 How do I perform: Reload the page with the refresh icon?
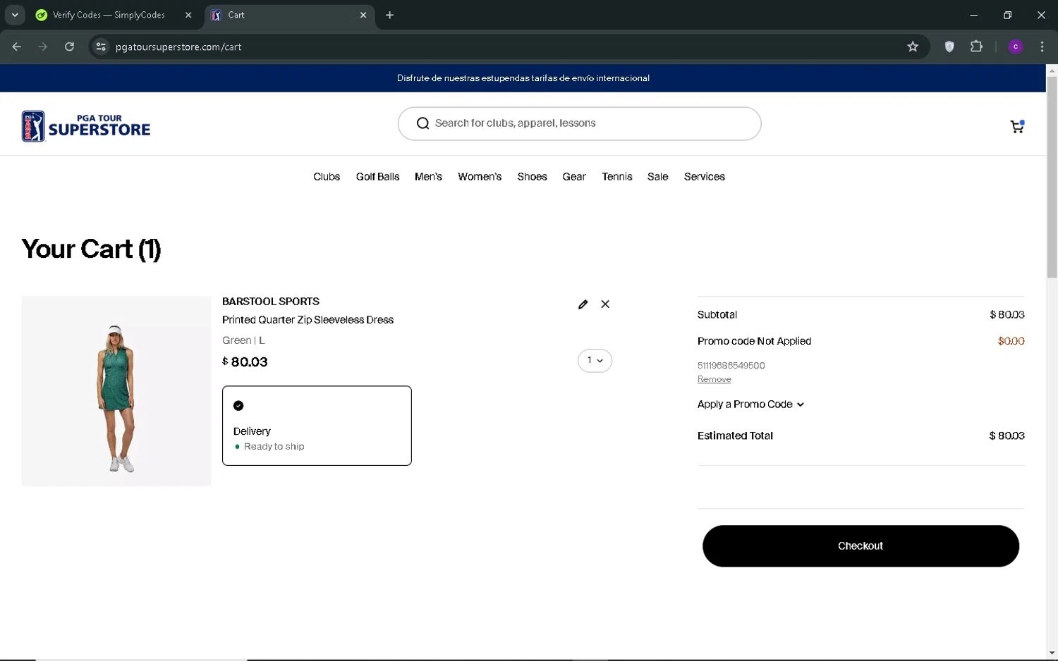(x=69, y=47)
